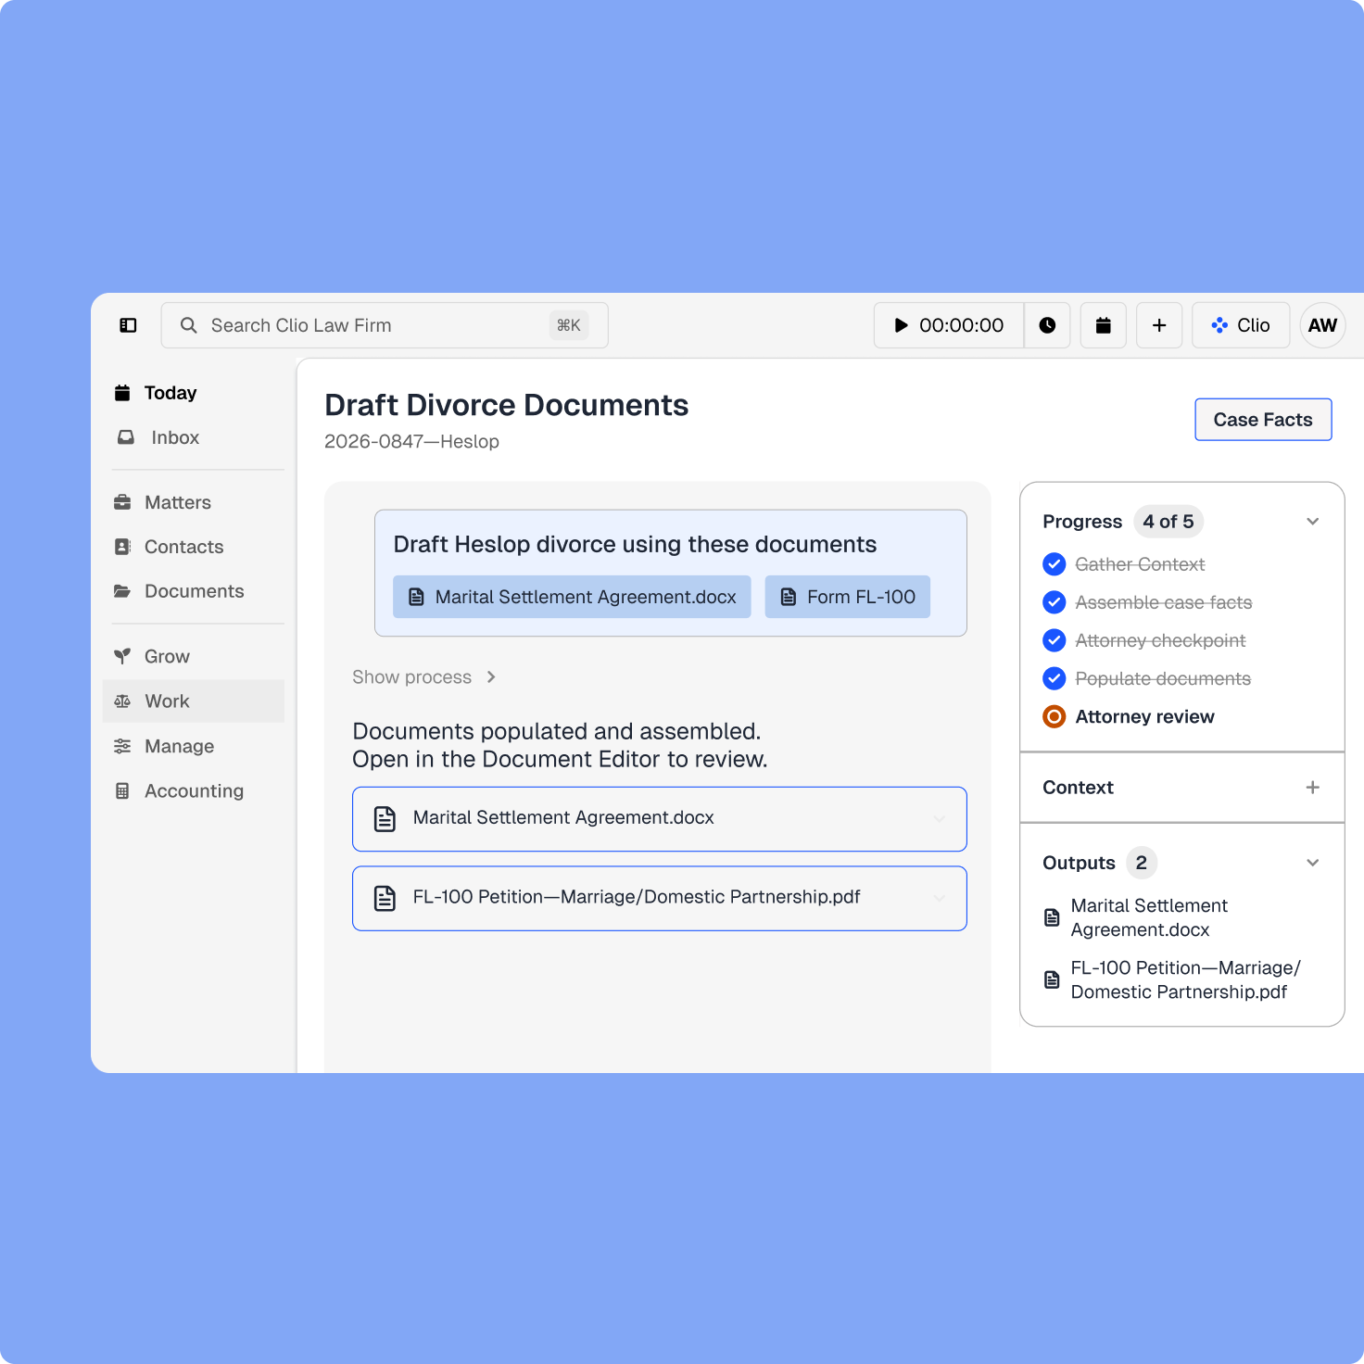Open FL-100 Petition PDF result card

[x=660, y=898]
